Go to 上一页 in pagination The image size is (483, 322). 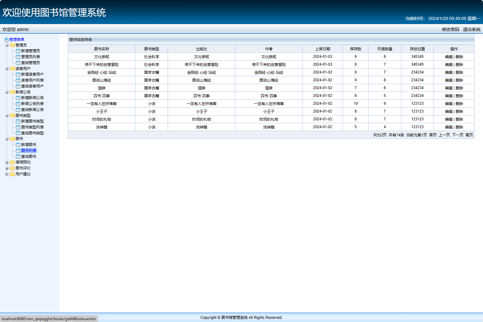[x=445, y=135]
